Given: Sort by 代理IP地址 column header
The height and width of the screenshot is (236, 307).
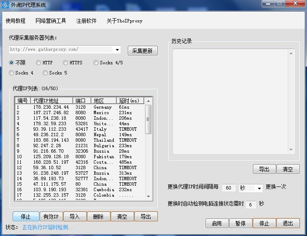Looking at the screenshot, I should (52, 101).
